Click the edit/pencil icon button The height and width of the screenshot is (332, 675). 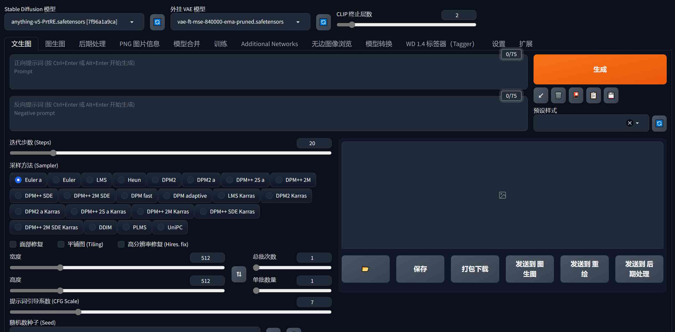(541, 95)
